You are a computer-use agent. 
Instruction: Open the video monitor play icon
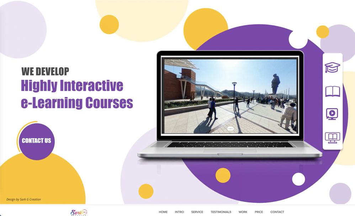coord(332,114)
